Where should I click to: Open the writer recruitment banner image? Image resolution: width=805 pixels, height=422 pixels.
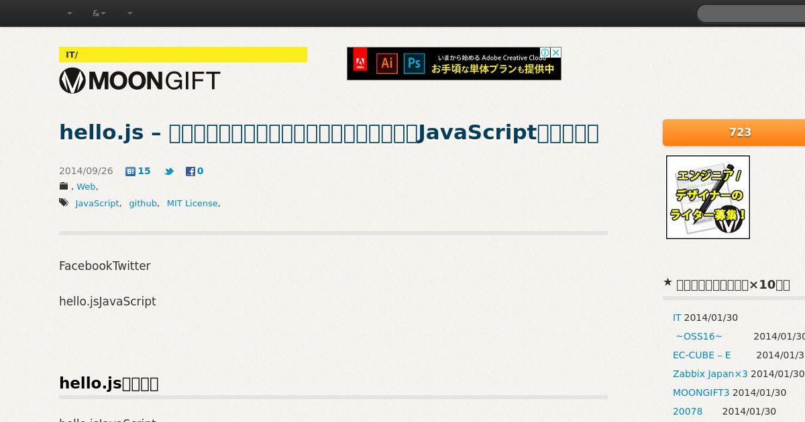point(708,197)
